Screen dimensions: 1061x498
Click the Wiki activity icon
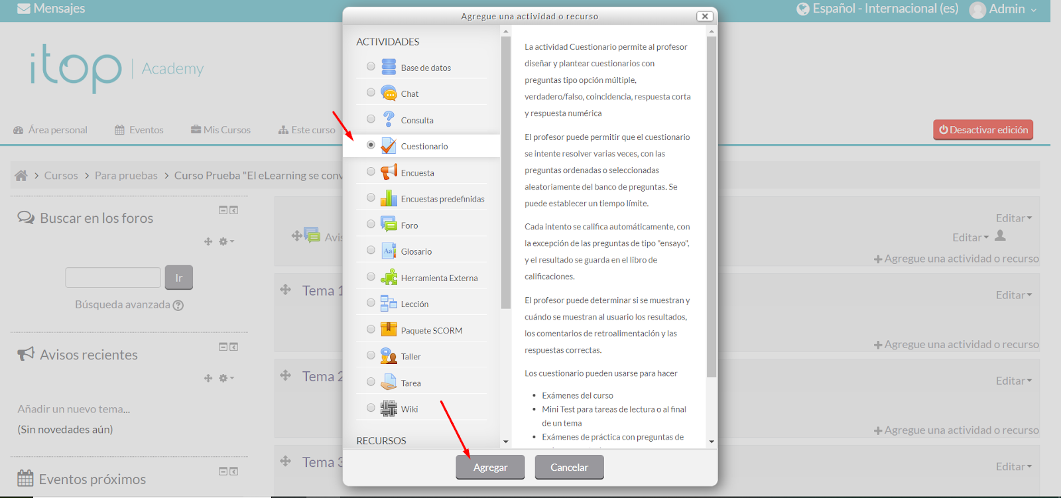389,408
